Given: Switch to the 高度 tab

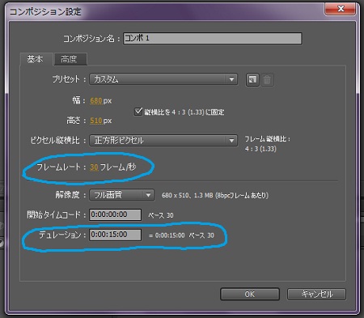Looking at the screenshot, I should 70,59.
